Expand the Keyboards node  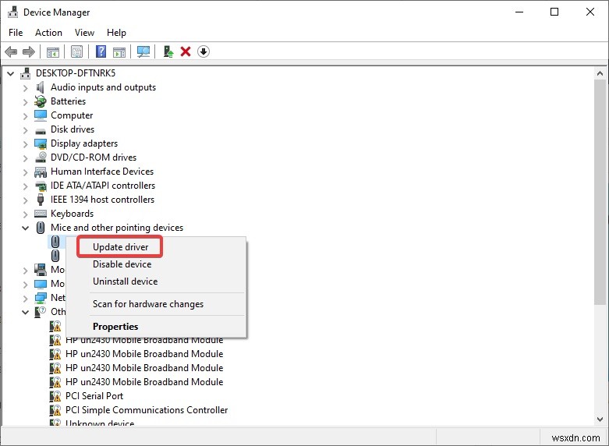[x=25, y=214]
